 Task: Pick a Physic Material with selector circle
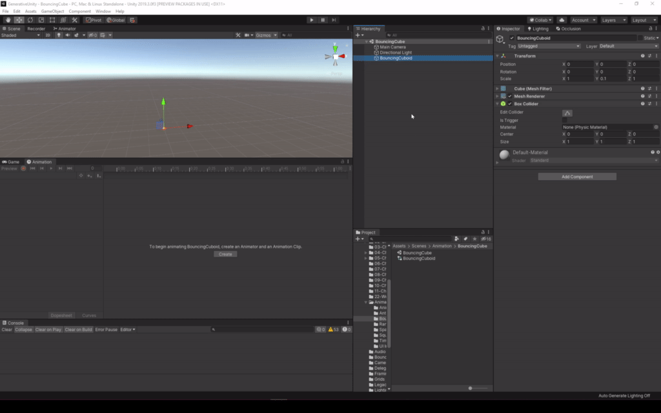pyautogui.click(x=656, y=127)
